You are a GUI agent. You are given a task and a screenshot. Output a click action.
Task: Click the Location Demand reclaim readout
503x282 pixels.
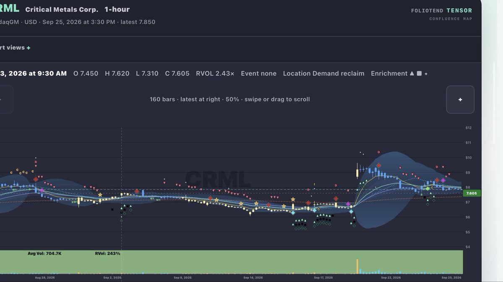click(x=324, y=73)
